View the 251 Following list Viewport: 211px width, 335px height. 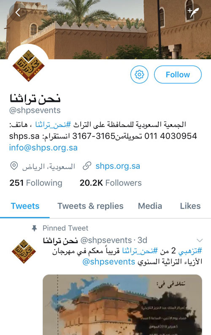36,183
